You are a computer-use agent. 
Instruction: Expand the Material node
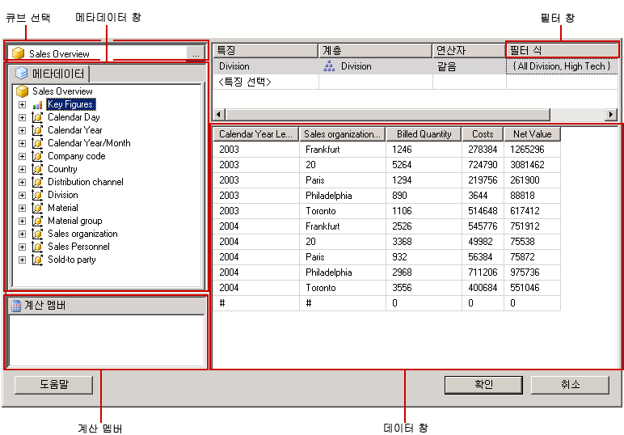click(23, 208)
